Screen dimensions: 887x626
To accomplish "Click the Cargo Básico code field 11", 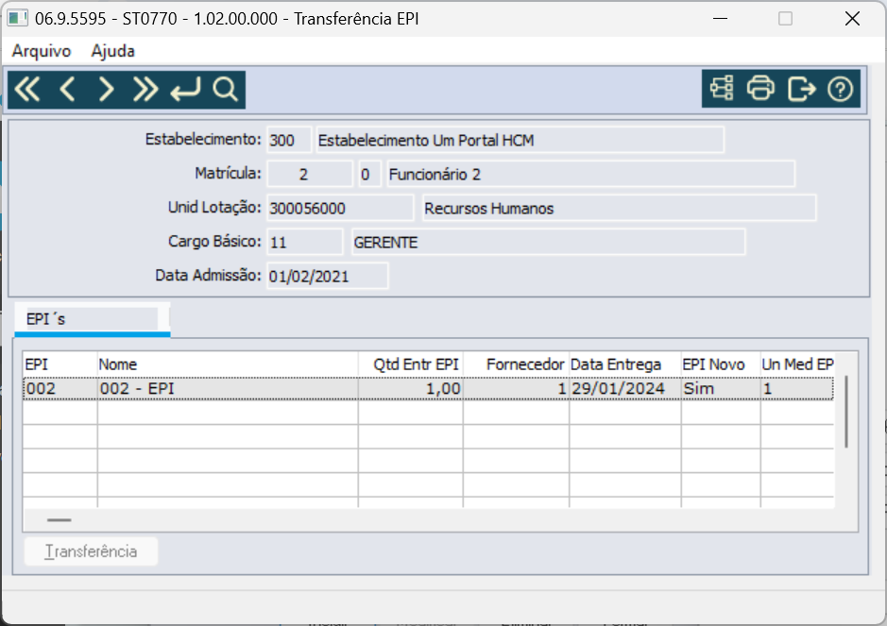I will point(305,242).
